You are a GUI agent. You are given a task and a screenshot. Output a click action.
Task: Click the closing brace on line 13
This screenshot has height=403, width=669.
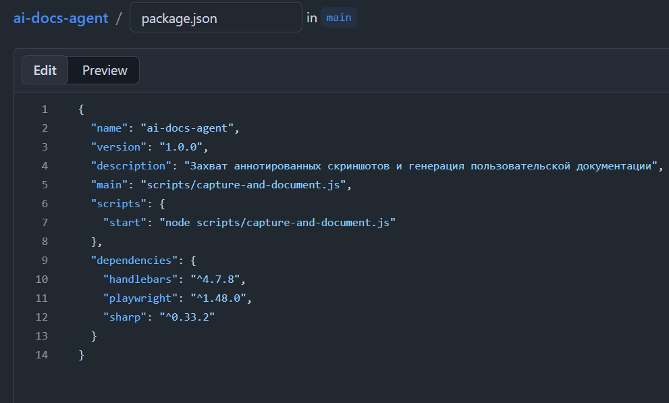point(94,336)
